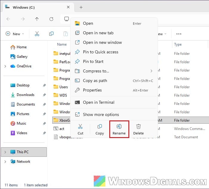Select the PerfLogs folder row
Viewport: 209px width, 189px height.
click(62, 62)
